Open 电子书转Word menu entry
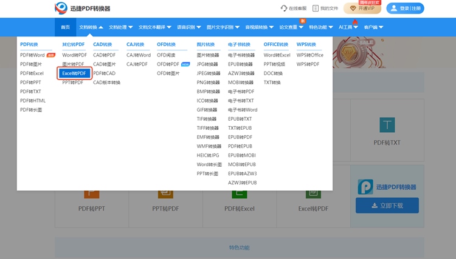This screenshot has width=456, height=259. pyautogui.click(x=243, y=110)
